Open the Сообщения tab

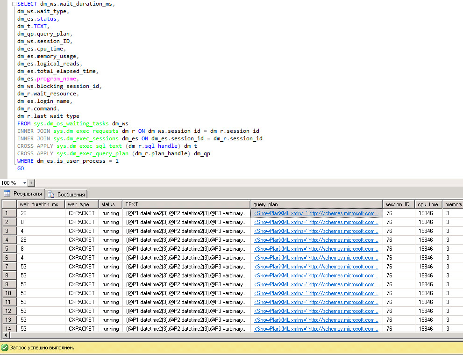pos(71,194)
